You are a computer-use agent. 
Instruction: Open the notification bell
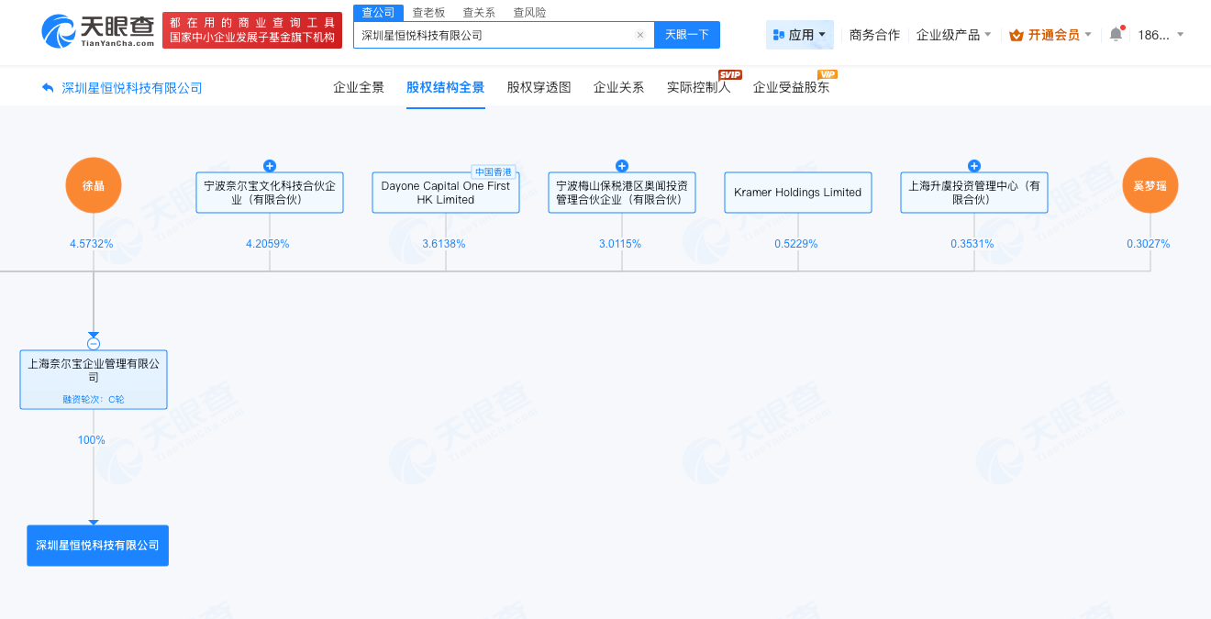click(x=1116, y=32)
